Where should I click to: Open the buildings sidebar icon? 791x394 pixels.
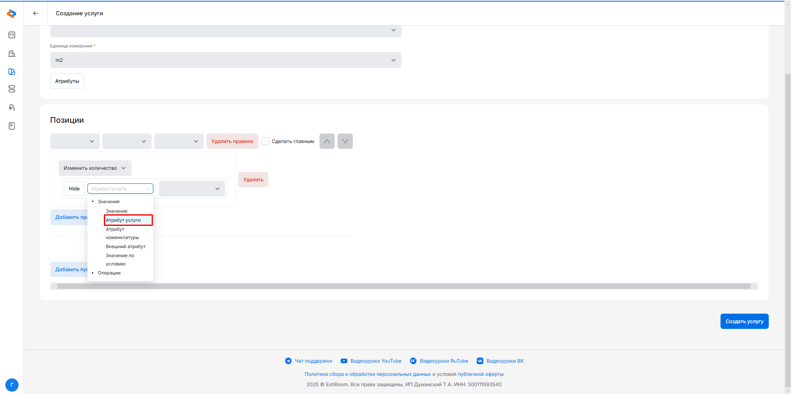[12, 54]
